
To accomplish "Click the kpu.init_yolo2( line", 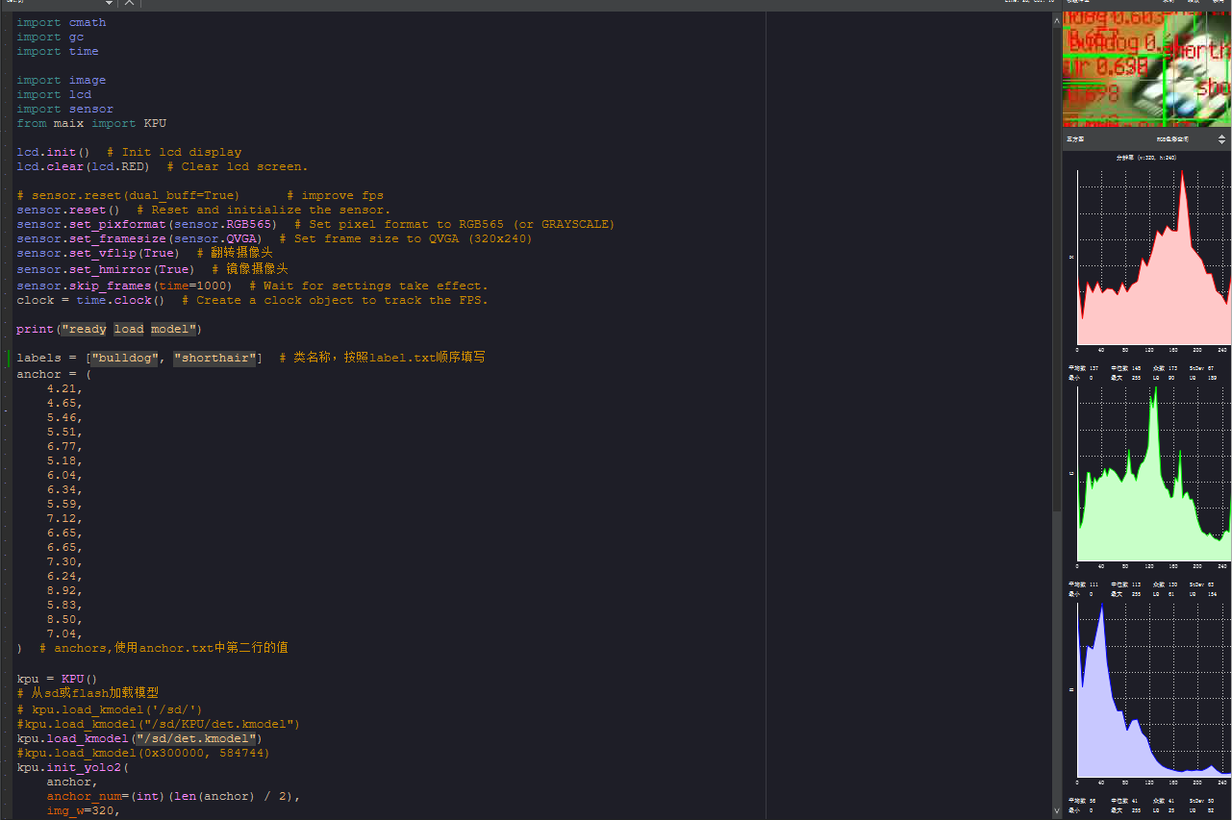I will pyautogui.click(x=72, y=767).
